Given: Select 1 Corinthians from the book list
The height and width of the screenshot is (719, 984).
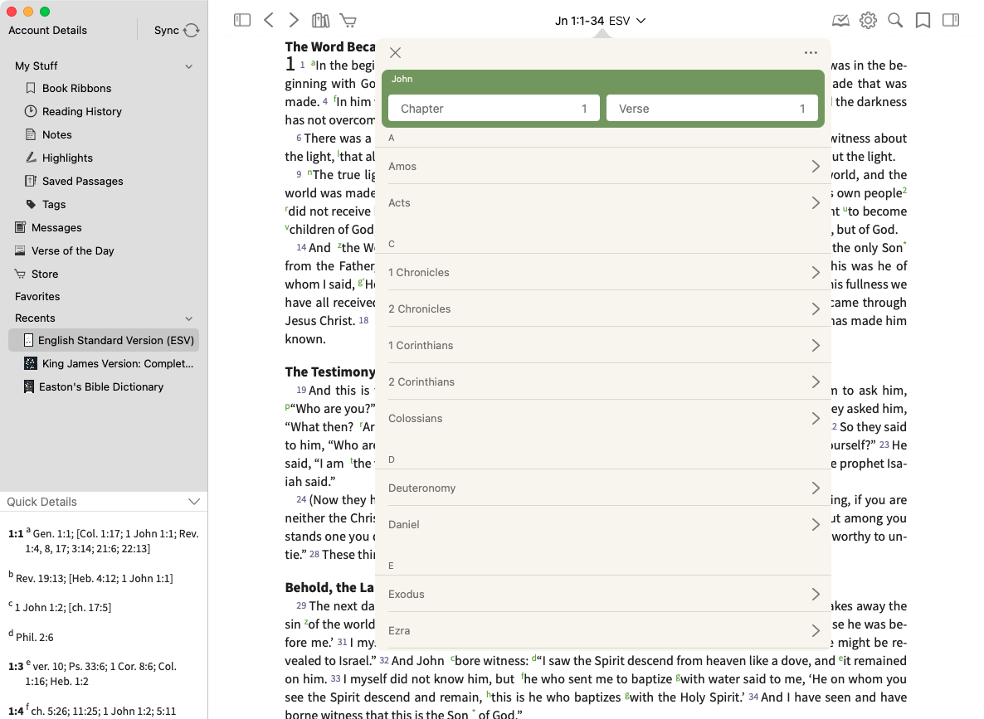Looking at the screenshot, I should 603,345.
